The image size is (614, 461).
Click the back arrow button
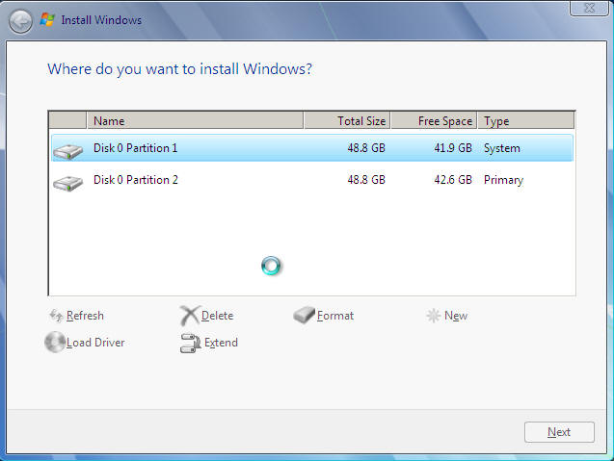[20, 19]
